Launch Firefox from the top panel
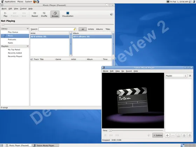Viewport: 196px width, 147px height. click(34, 2)
